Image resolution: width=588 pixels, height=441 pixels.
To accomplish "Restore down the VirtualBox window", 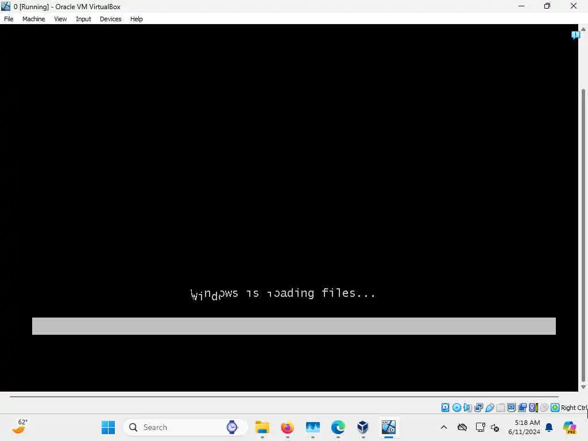I will [547, 6].
